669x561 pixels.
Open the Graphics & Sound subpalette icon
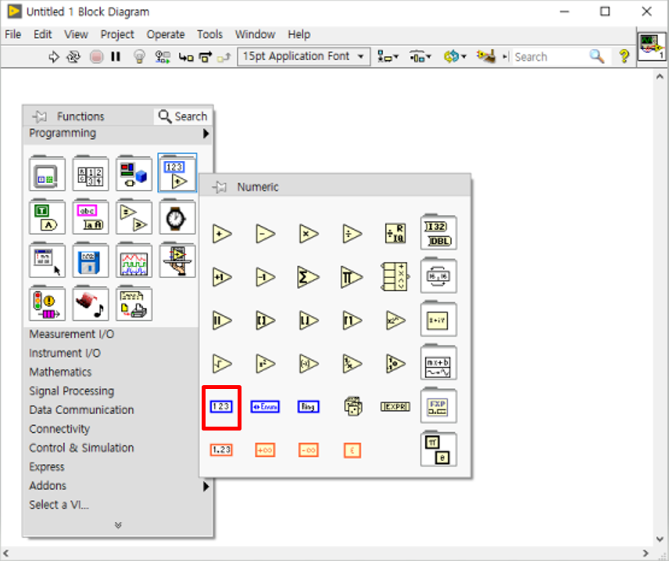(x=91, y=303)
